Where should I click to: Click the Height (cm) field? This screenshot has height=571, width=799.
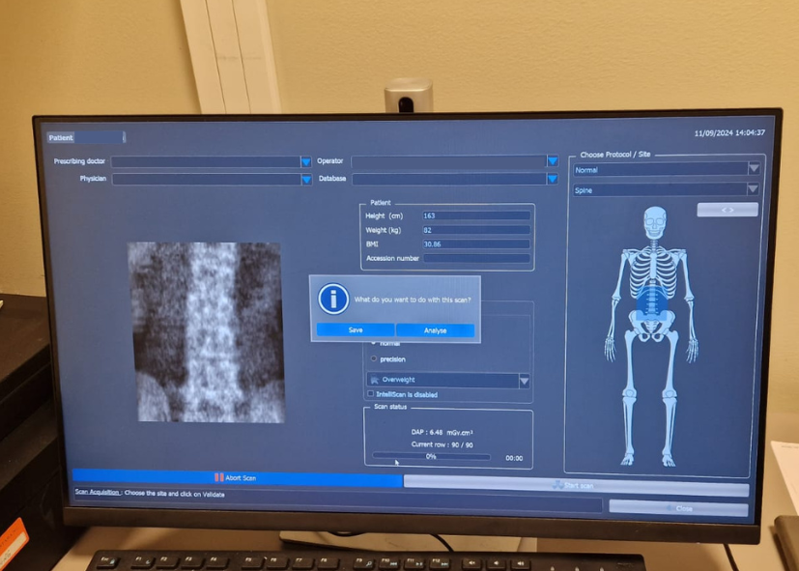pos(476,215)
